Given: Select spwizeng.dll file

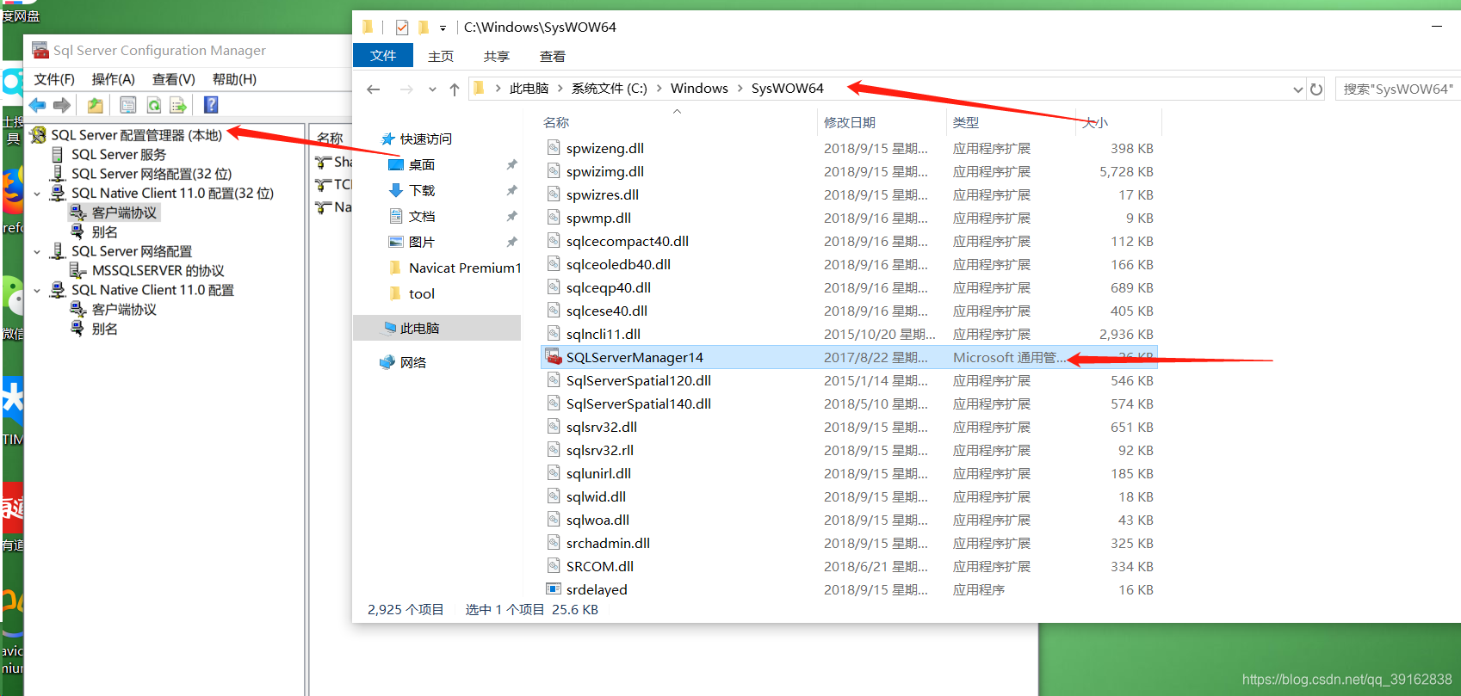Looking at the screenshot, I should [605, 148].
